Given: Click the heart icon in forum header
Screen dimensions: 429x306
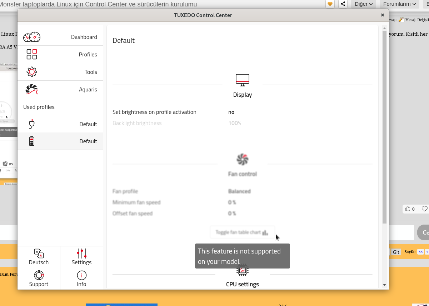Looking at the screenshot, I should 330,4.
